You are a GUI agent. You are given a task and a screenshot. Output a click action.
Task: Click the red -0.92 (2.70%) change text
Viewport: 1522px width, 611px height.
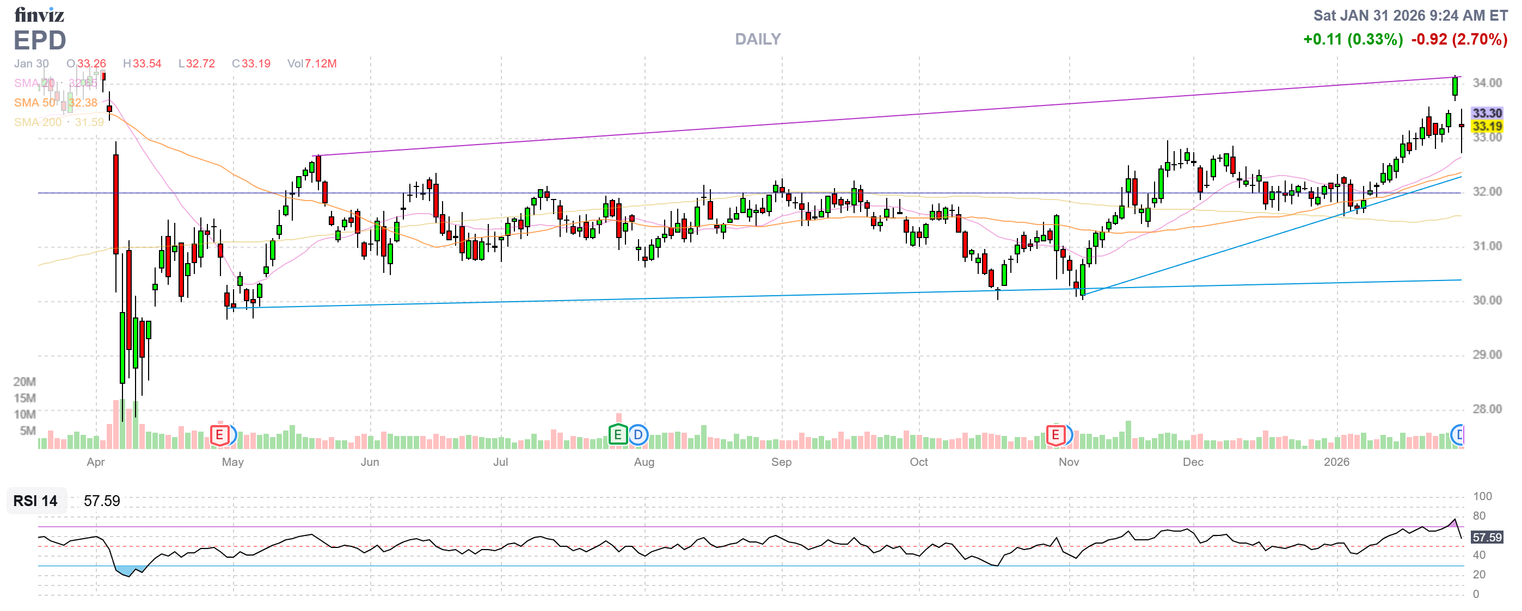click(x=1459, y=40)
